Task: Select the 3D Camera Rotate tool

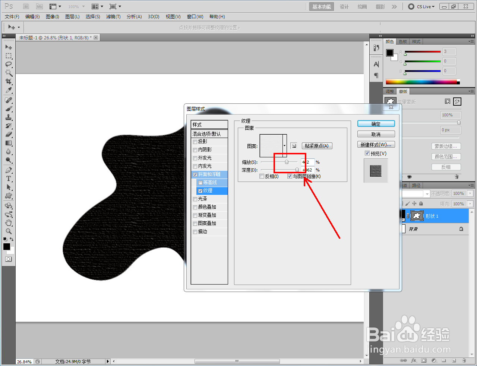Action: pos(9,214)
